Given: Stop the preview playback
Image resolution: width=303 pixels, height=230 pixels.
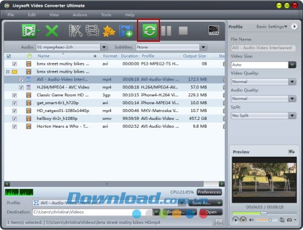Looking at the screenshot, I should [x=243, y=220].
